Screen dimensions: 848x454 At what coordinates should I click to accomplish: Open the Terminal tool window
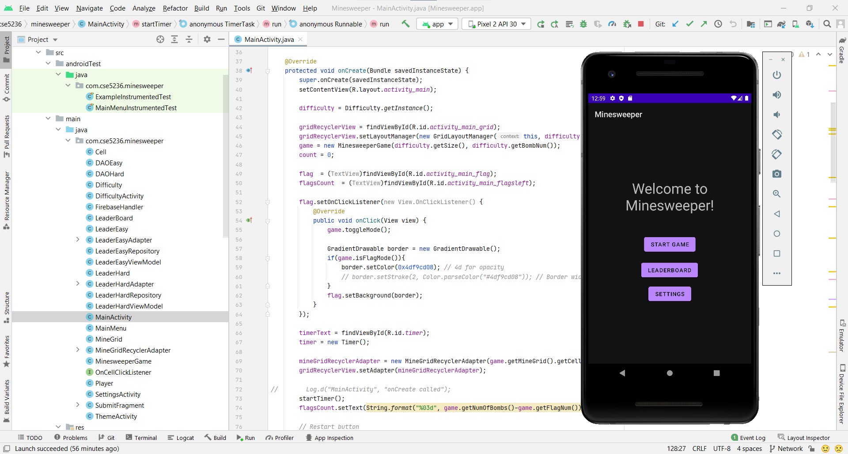(141, 438)
